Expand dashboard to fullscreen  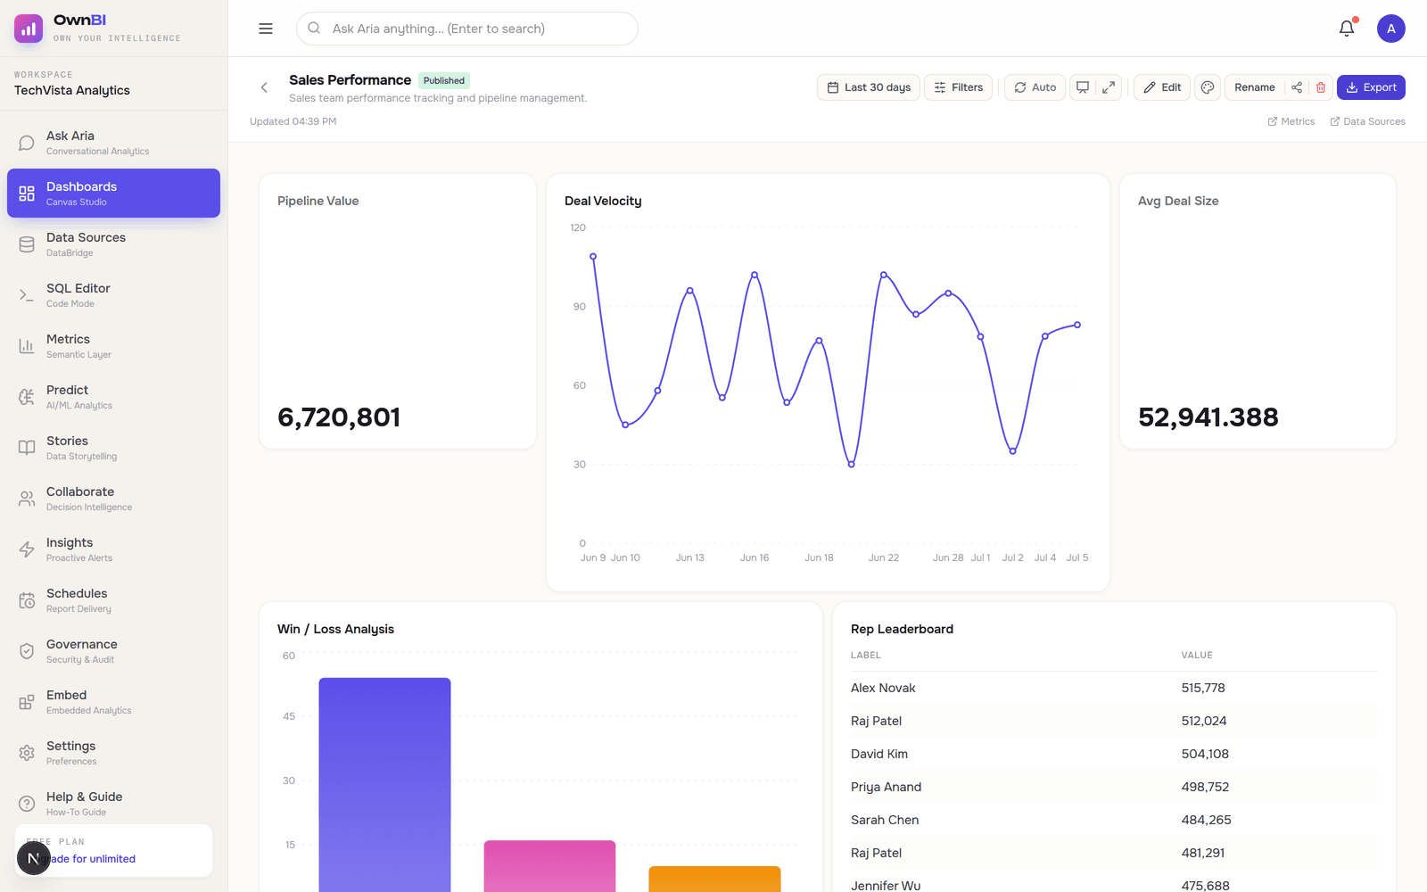coord(1109,87)
